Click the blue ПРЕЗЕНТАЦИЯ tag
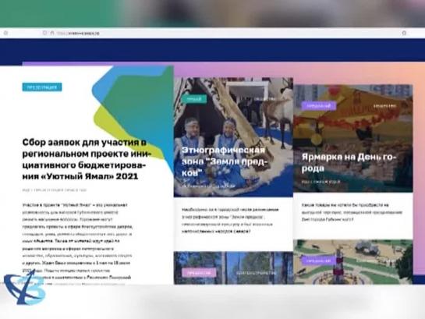 coord(42,87)
